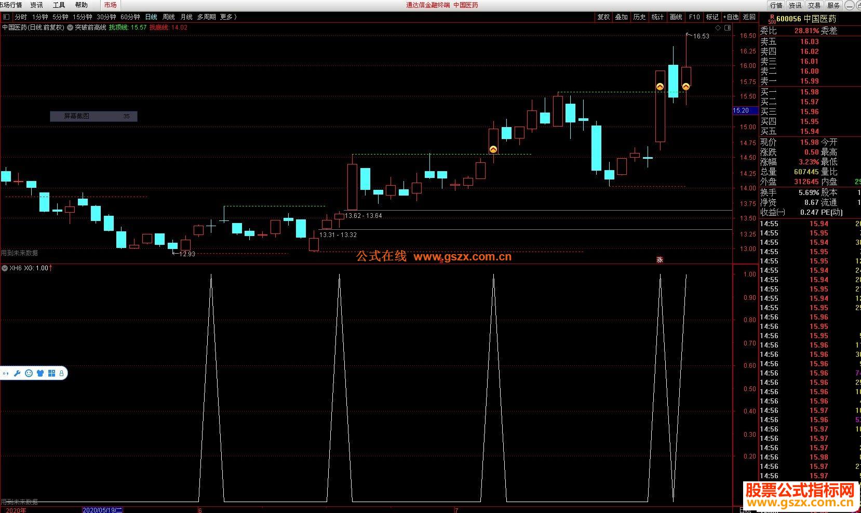Screen dimensions: 861x513
Task: Expand the XH6 indicator dropdown arrow
Action: pos(5,268)
